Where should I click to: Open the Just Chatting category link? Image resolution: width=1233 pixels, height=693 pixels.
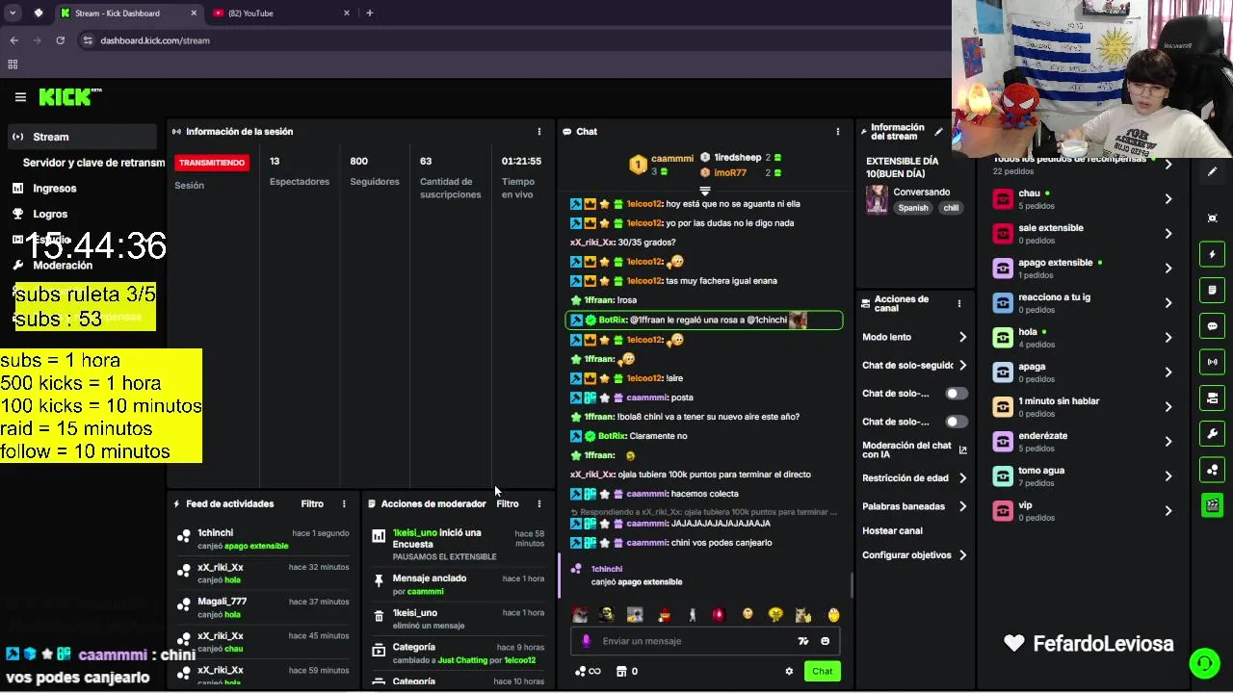462,660
